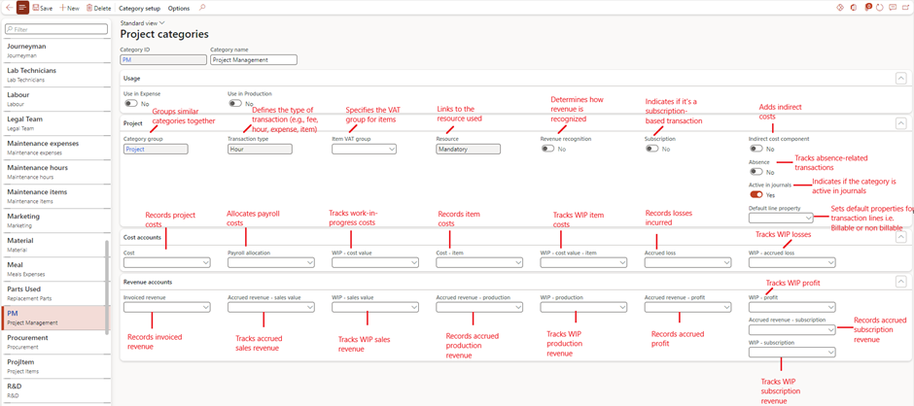Turn on Use in Production toggle
The image size is (914, 406).
(234, 103)
